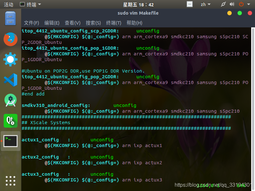Open Android Studio from the dock
This screenshot has width=255, height=191.
11,100
